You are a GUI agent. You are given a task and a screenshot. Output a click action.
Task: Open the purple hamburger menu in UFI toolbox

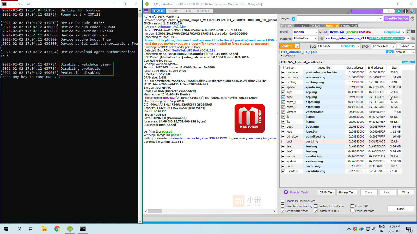click(146, 11)
